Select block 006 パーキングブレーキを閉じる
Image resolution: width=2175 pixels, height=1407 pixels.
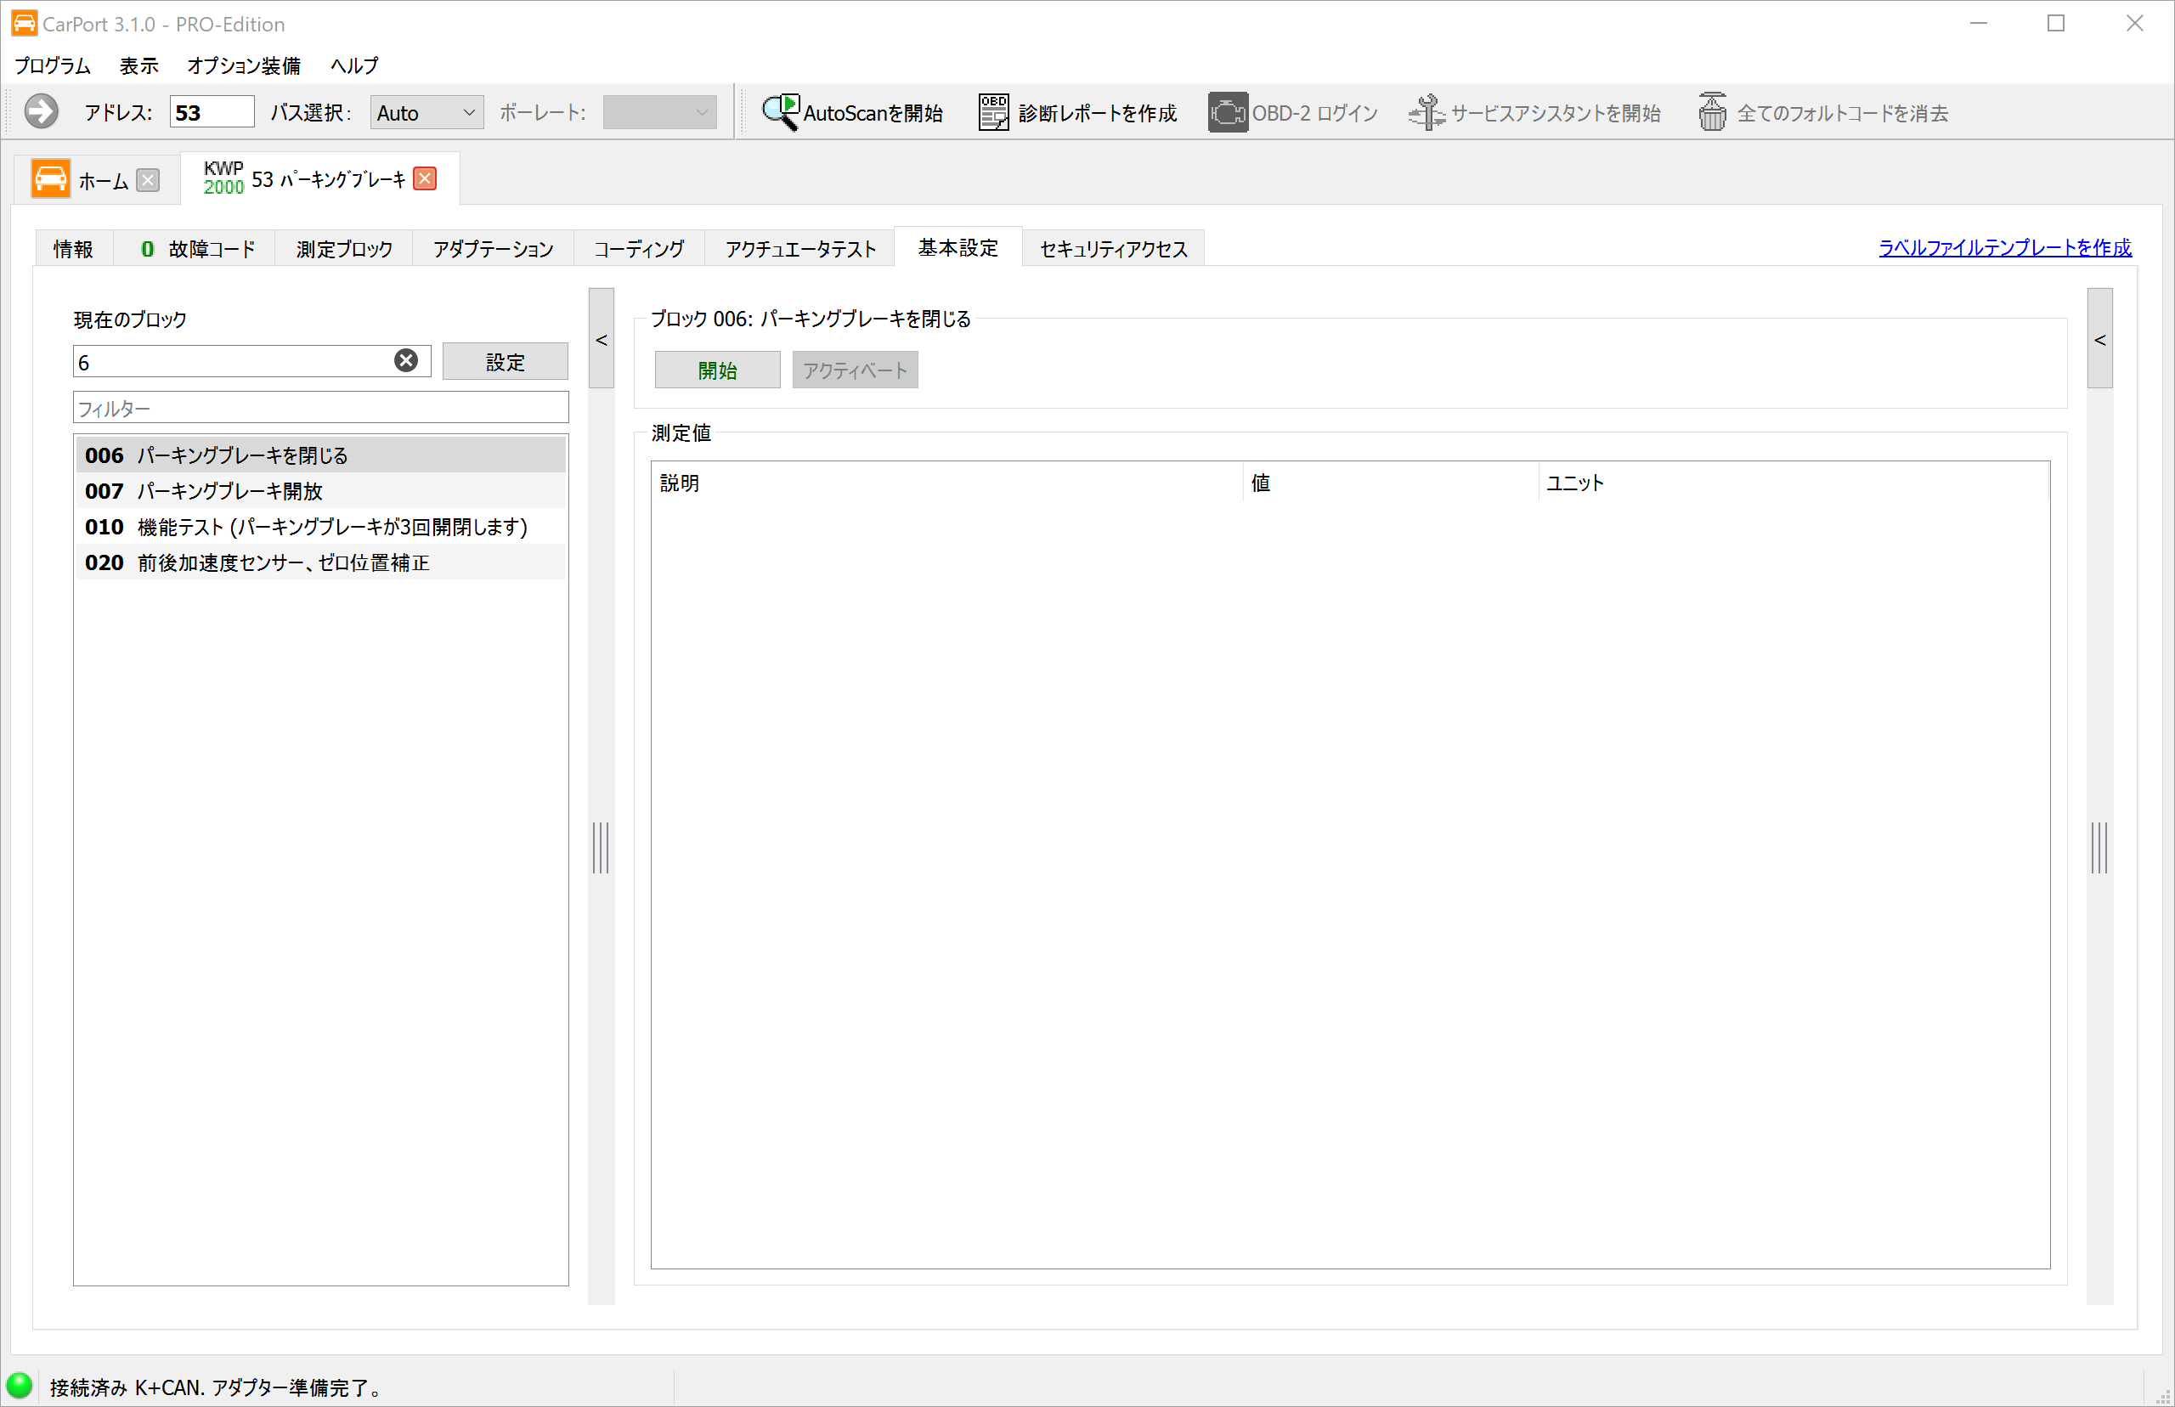click(x=320, y=455)
